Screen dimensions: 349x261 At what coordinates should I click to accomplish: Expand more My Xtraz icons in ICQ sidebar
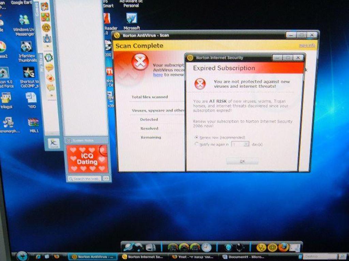pos(51,97)
